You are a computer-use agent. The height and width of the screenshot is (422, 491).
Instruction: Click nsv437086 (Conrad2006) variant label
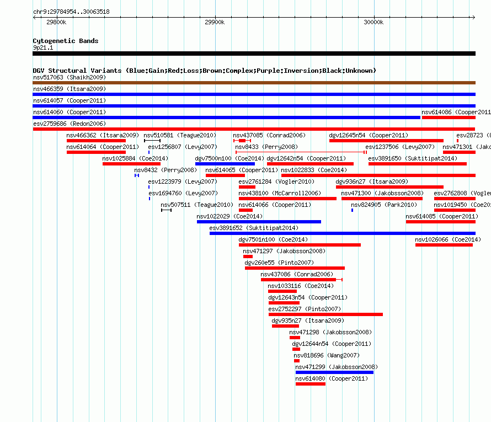tap(297, 274)
